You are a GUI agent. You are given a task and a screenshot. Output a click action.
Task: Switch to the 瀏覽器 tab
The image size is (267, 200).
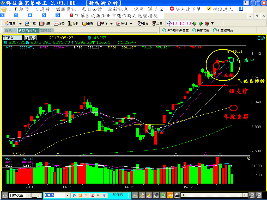coord(46,30)
